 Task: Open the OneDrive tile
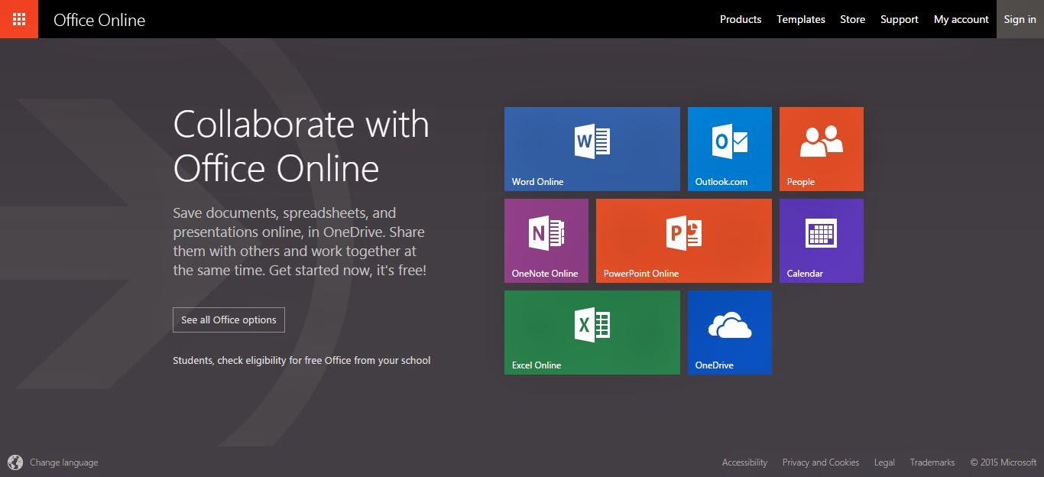[730, 333]
